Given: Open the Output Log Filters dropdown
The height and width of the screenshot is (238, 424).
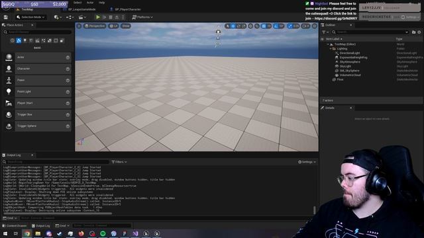Looking at the screenshot, I should coord(119,162).
